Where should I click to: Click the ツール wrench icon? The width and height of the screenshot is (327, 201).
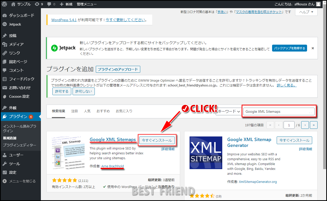tap(4, 164)
